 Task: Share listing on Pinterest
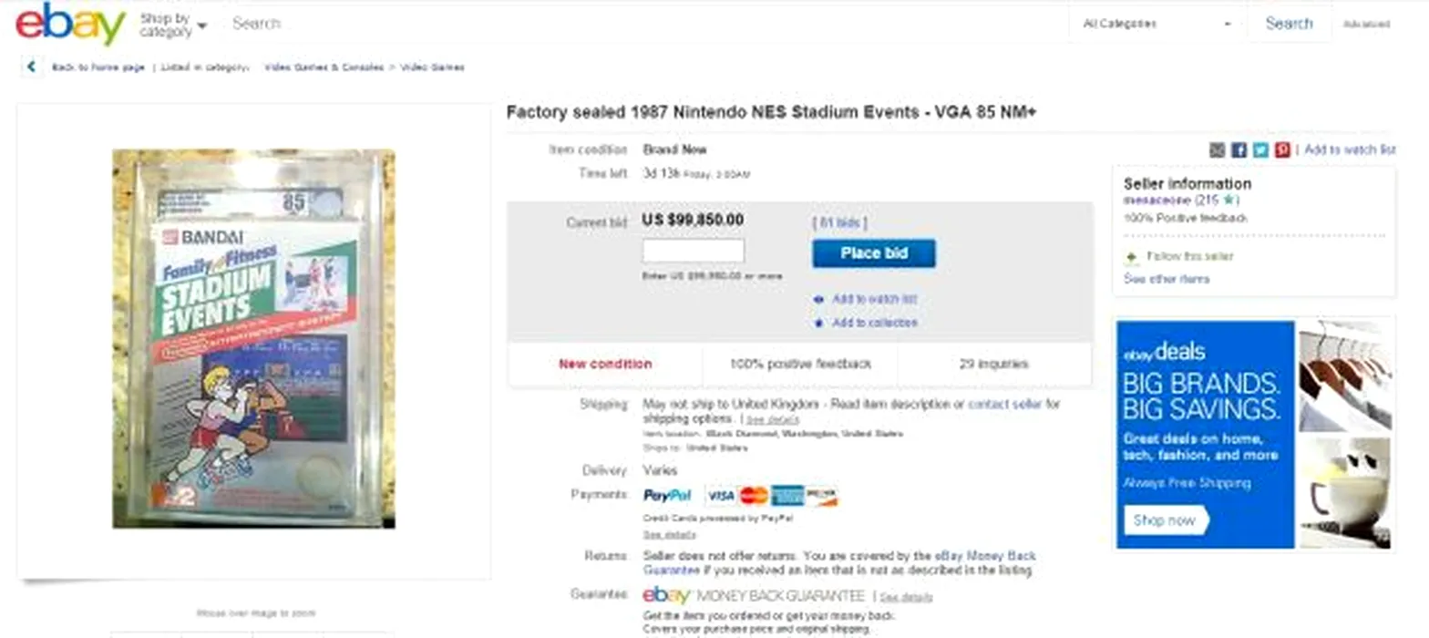(1282, 150)
